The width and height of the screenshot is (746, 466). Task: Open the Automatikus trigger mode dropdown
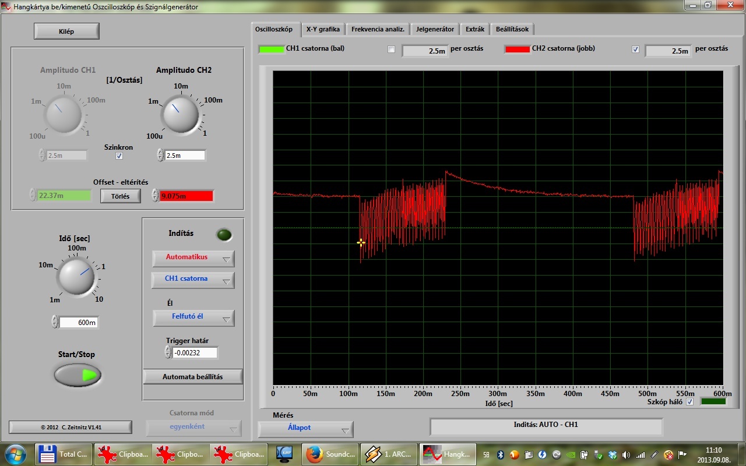coord(193,258)
